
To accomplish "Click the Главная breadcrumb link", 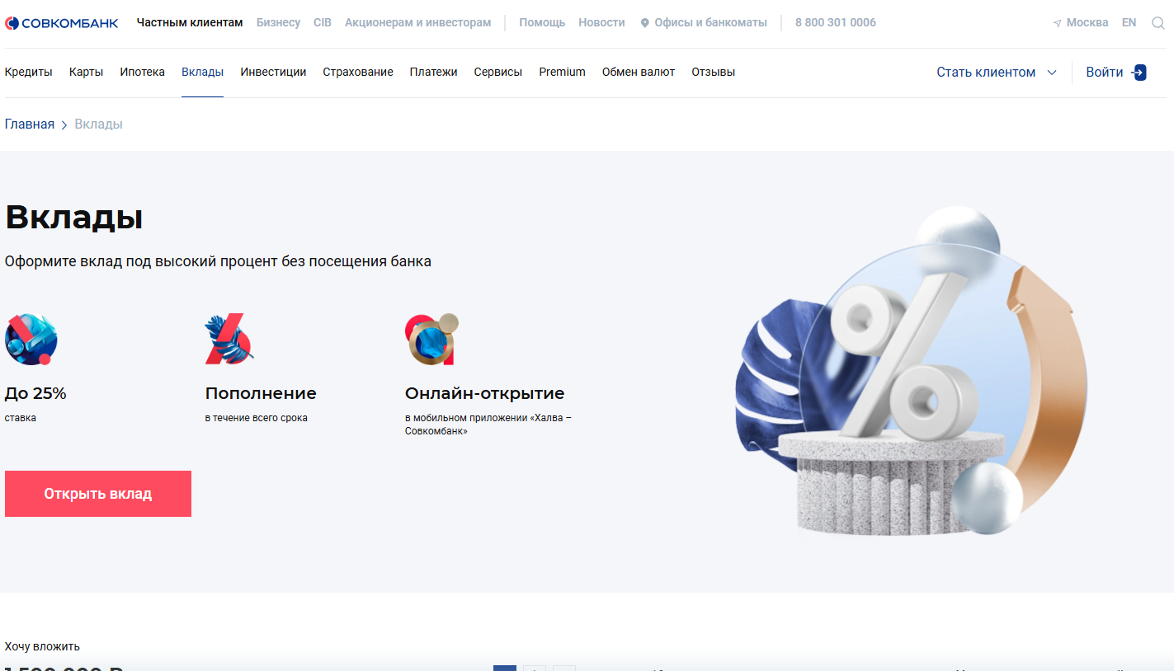I will (30, 124).
